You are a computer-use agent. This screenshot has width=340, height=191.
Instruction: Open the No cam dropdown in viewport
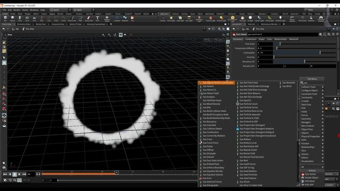tap(219, 40)
